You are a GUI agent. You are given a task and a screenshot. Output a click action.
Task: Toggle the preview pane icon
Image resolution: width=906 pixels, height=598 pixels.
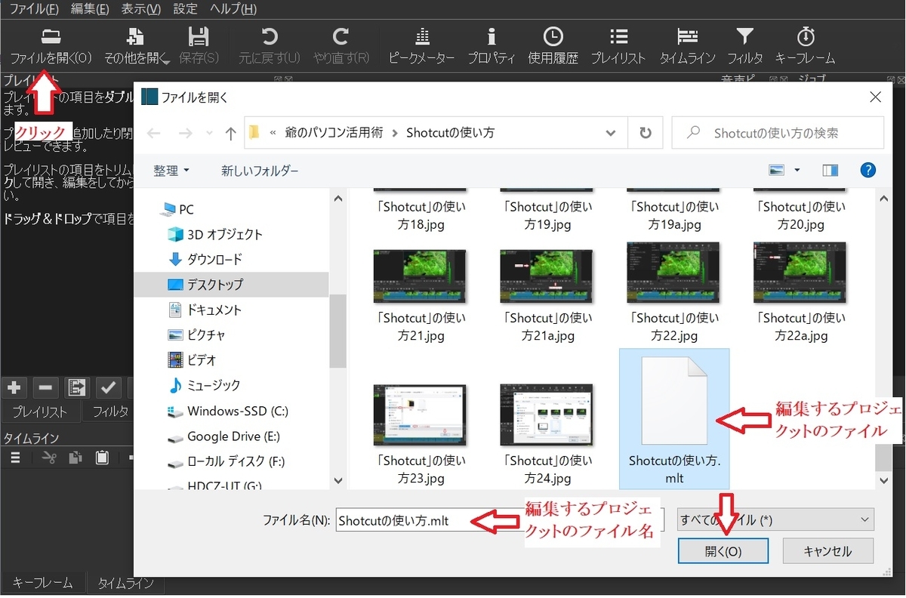point(830,171)
